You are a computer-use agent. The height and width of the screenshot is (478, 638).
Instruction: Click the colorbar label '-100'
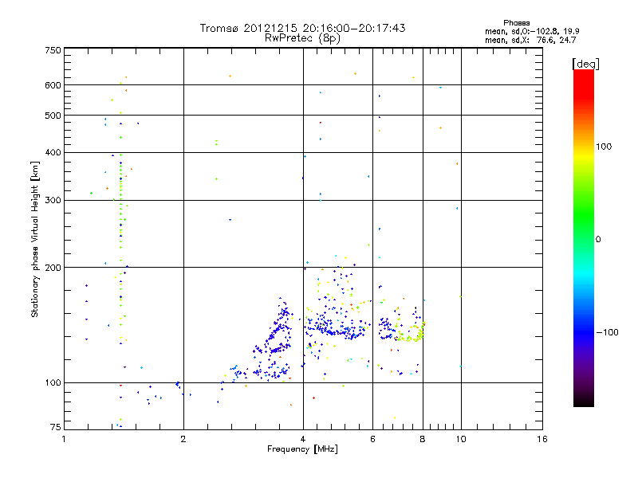tap(607, 332)
